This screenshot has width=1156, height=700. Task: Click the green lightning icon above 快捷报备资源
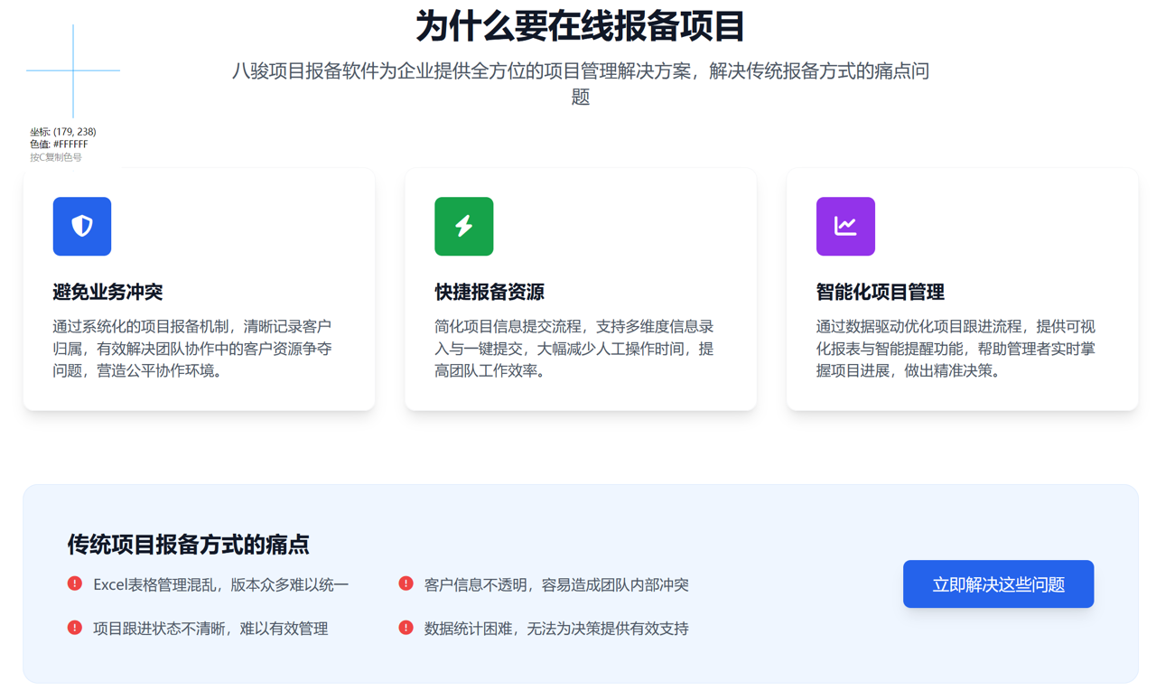pyautogui.click(x=463, y=226)
